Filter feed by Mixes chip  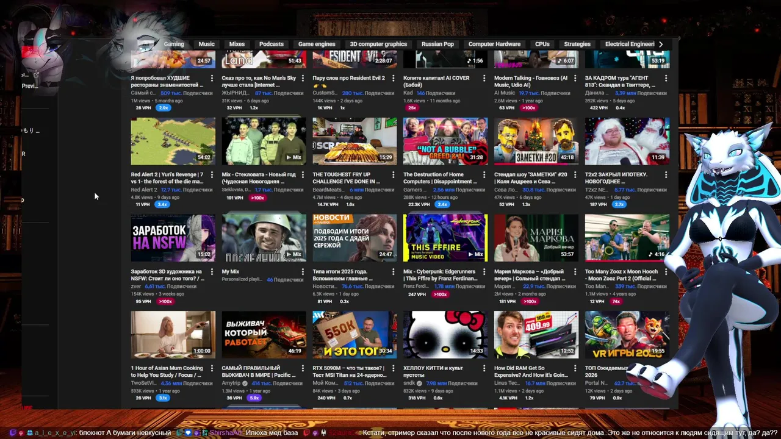(x=237, y=44)
